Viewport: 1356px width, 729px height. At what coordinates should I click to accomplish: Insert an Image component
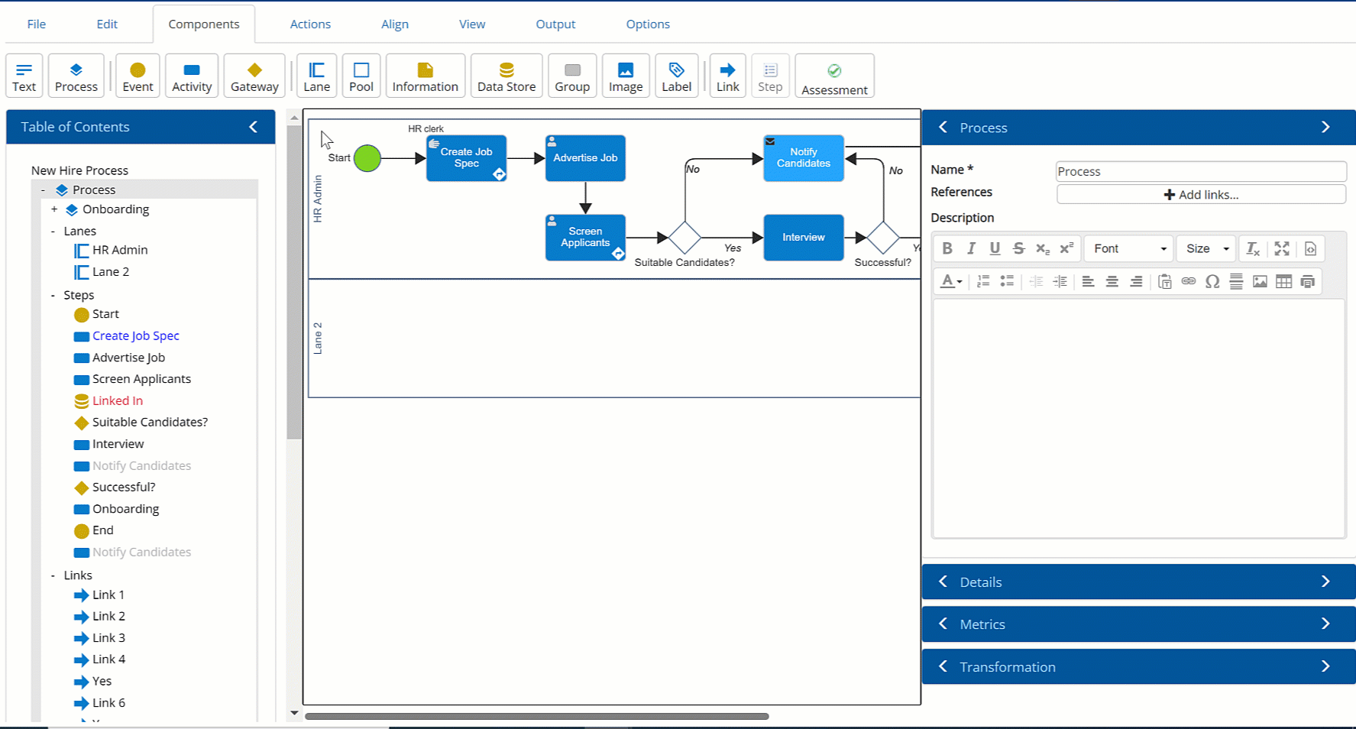625,76
